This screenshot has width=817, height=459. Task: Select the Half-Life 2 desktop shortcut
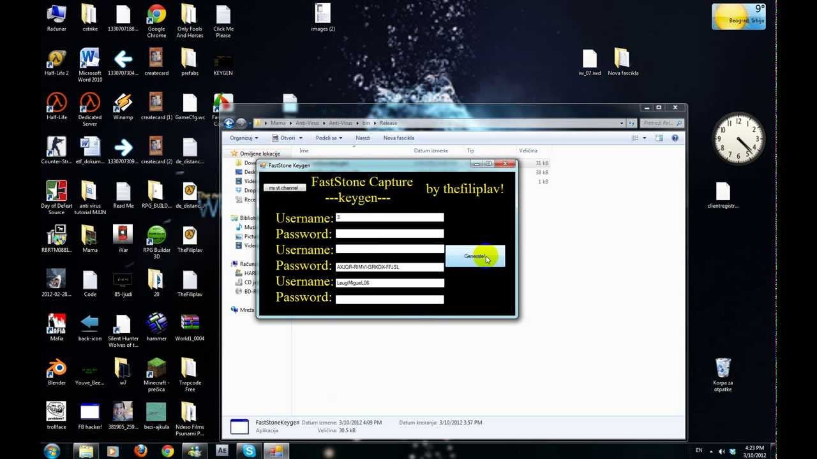57,62
